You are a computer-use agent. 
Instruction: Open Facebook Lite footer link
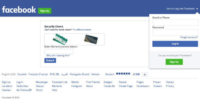click(59, 82)
